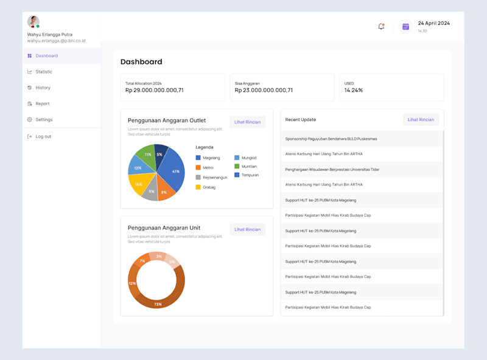
Task: Select Report in the sidebar
Action: pyautogui.click(x=61, y=103)
